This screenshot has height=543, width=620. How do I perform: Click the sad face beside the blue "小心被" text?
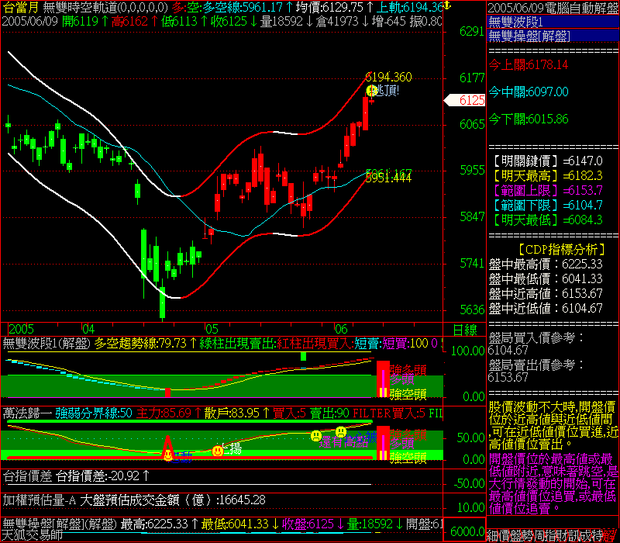click(x=341, y=432)
